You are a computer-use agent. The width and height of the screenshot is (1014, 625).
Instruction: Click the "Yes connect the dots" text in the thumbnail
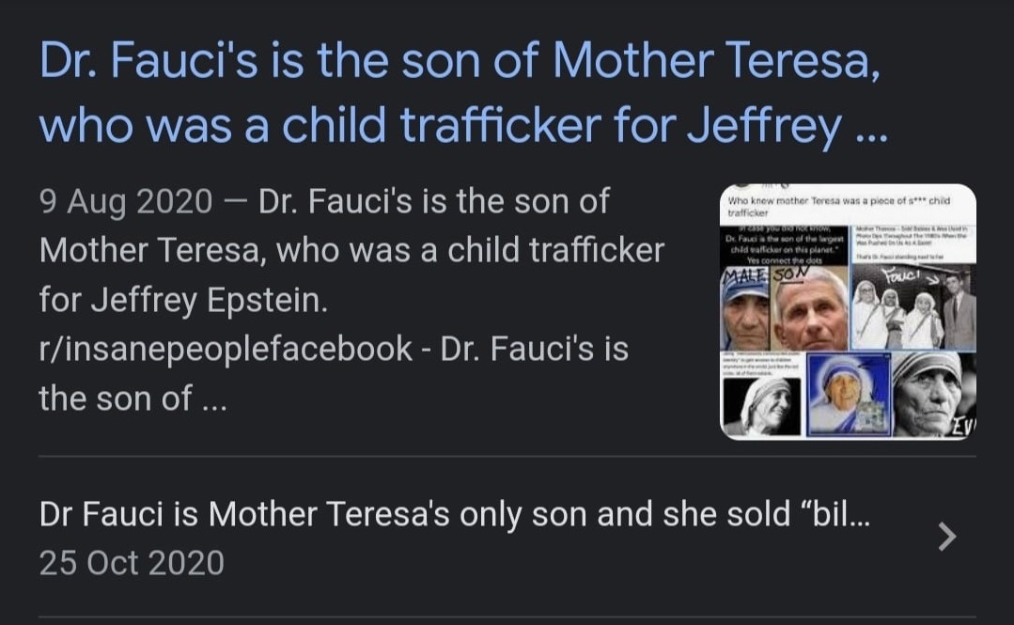[786, 260]
